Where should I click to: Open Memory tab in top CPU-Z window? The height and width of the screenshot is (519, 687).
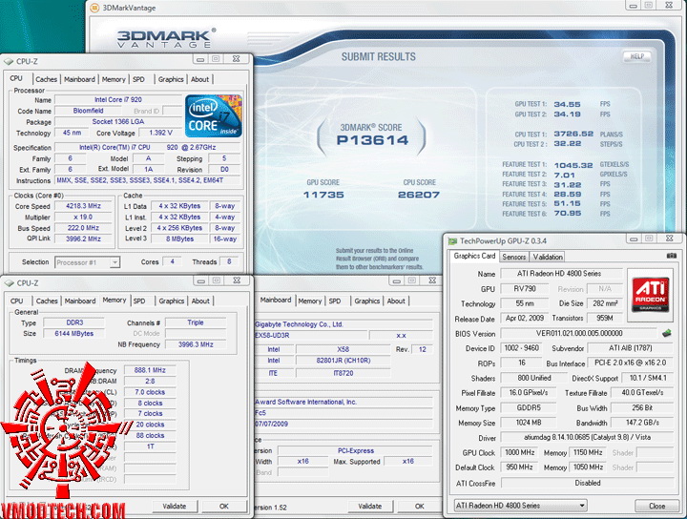114,79
